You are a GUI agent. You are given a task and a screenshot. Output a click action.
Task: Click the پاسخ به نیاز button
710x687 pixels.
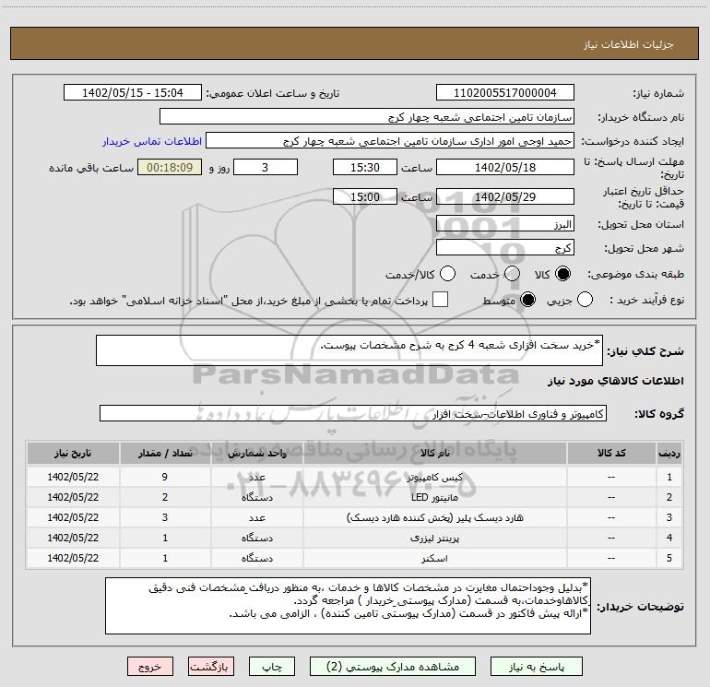tap(537, 667)
